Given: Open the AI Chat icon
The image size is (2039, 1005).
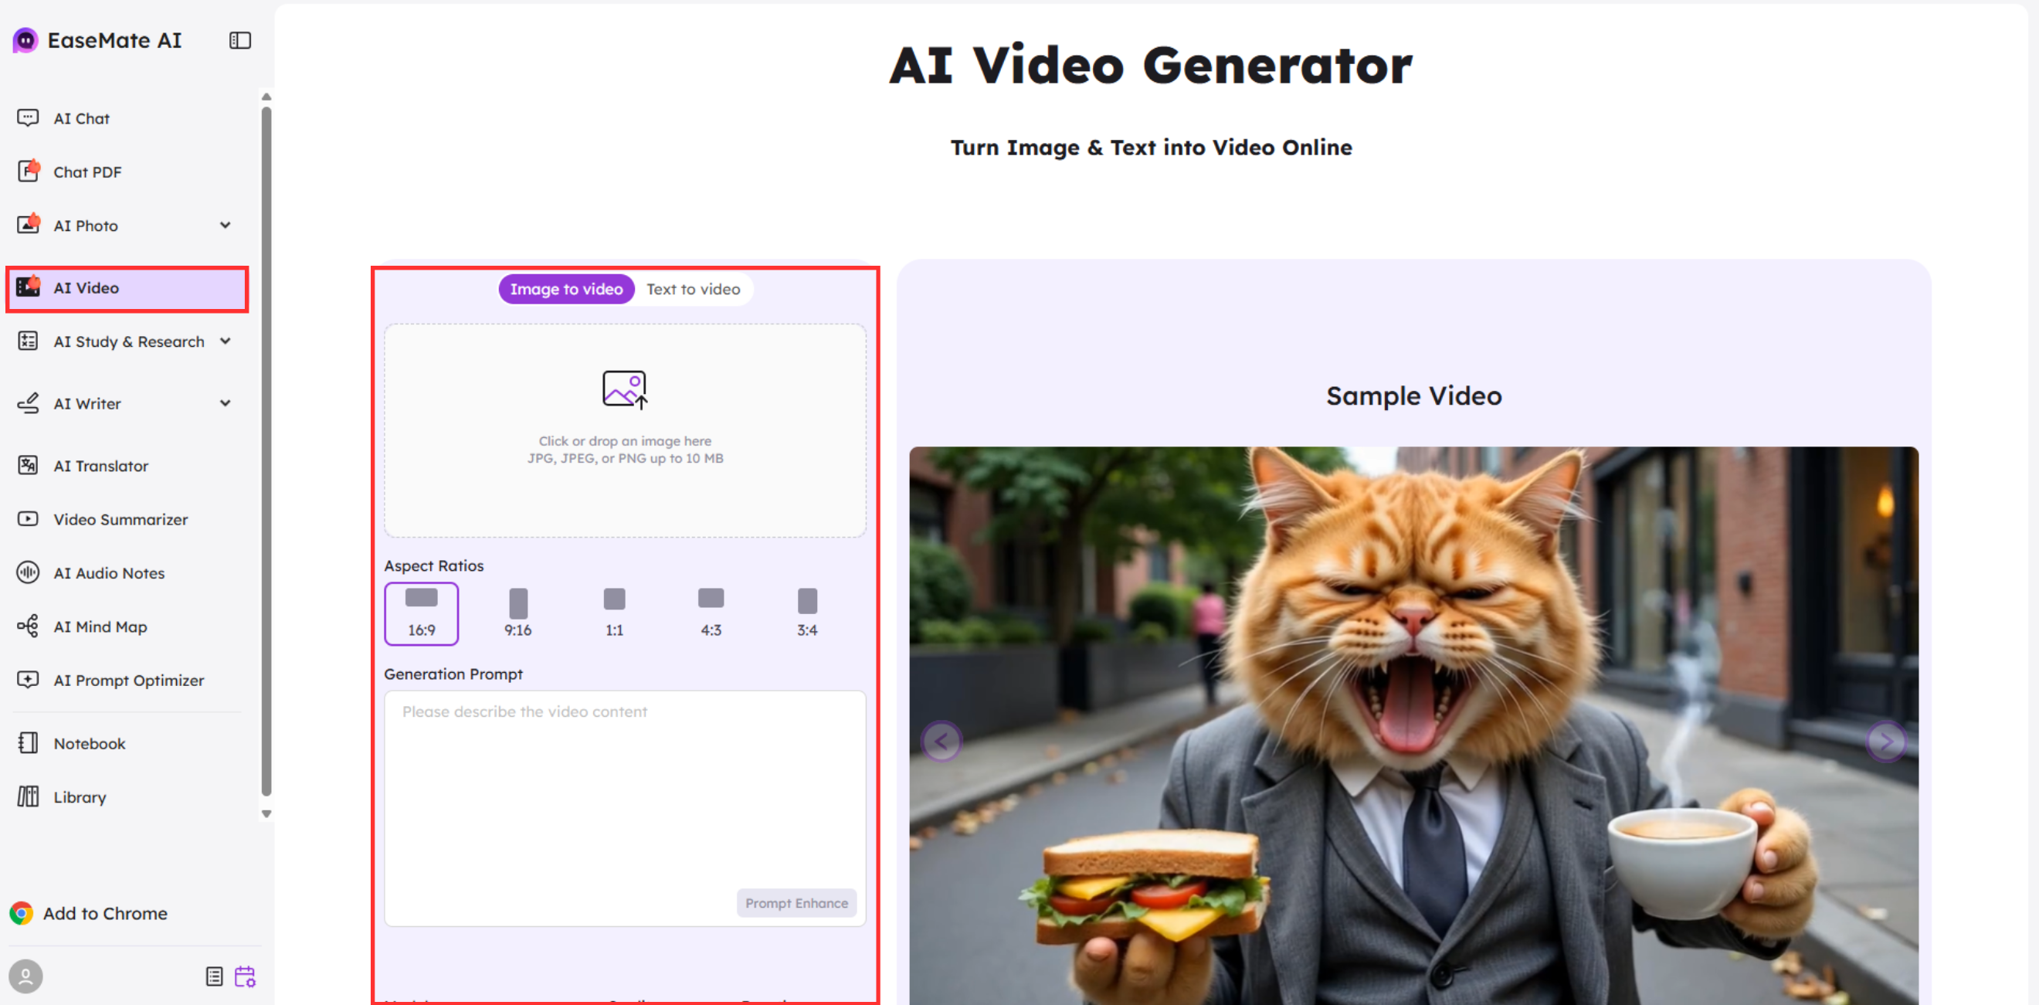Looking at the screenshot, I should tap(28, 118).
